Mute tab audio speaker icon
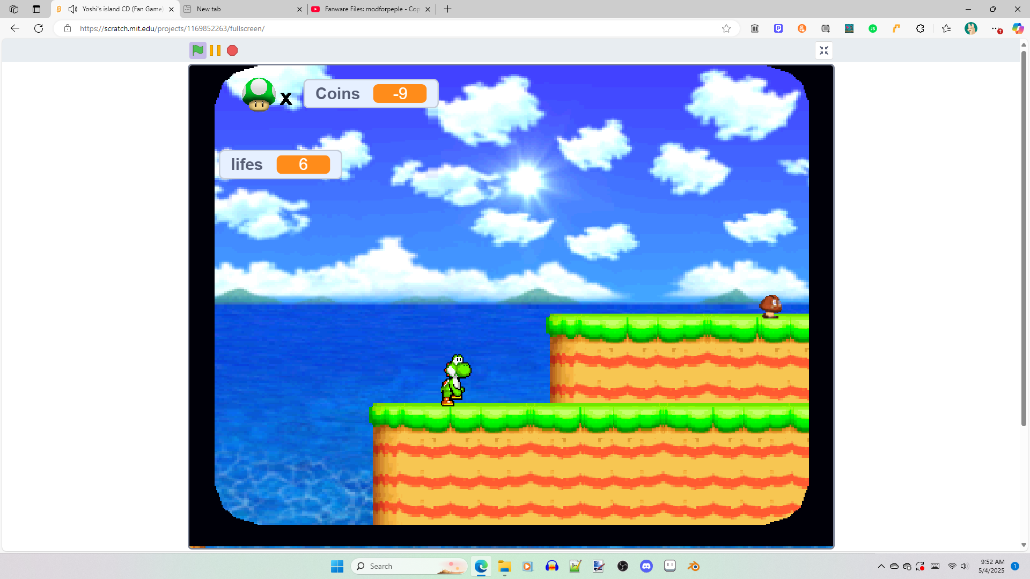The width and height of the screenshot is (1030, 579). 73,9
